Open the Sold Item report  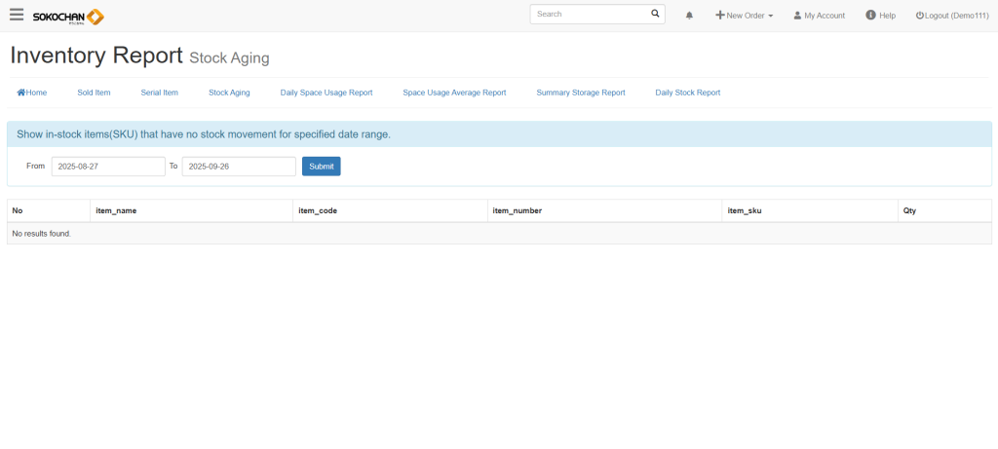94,93
